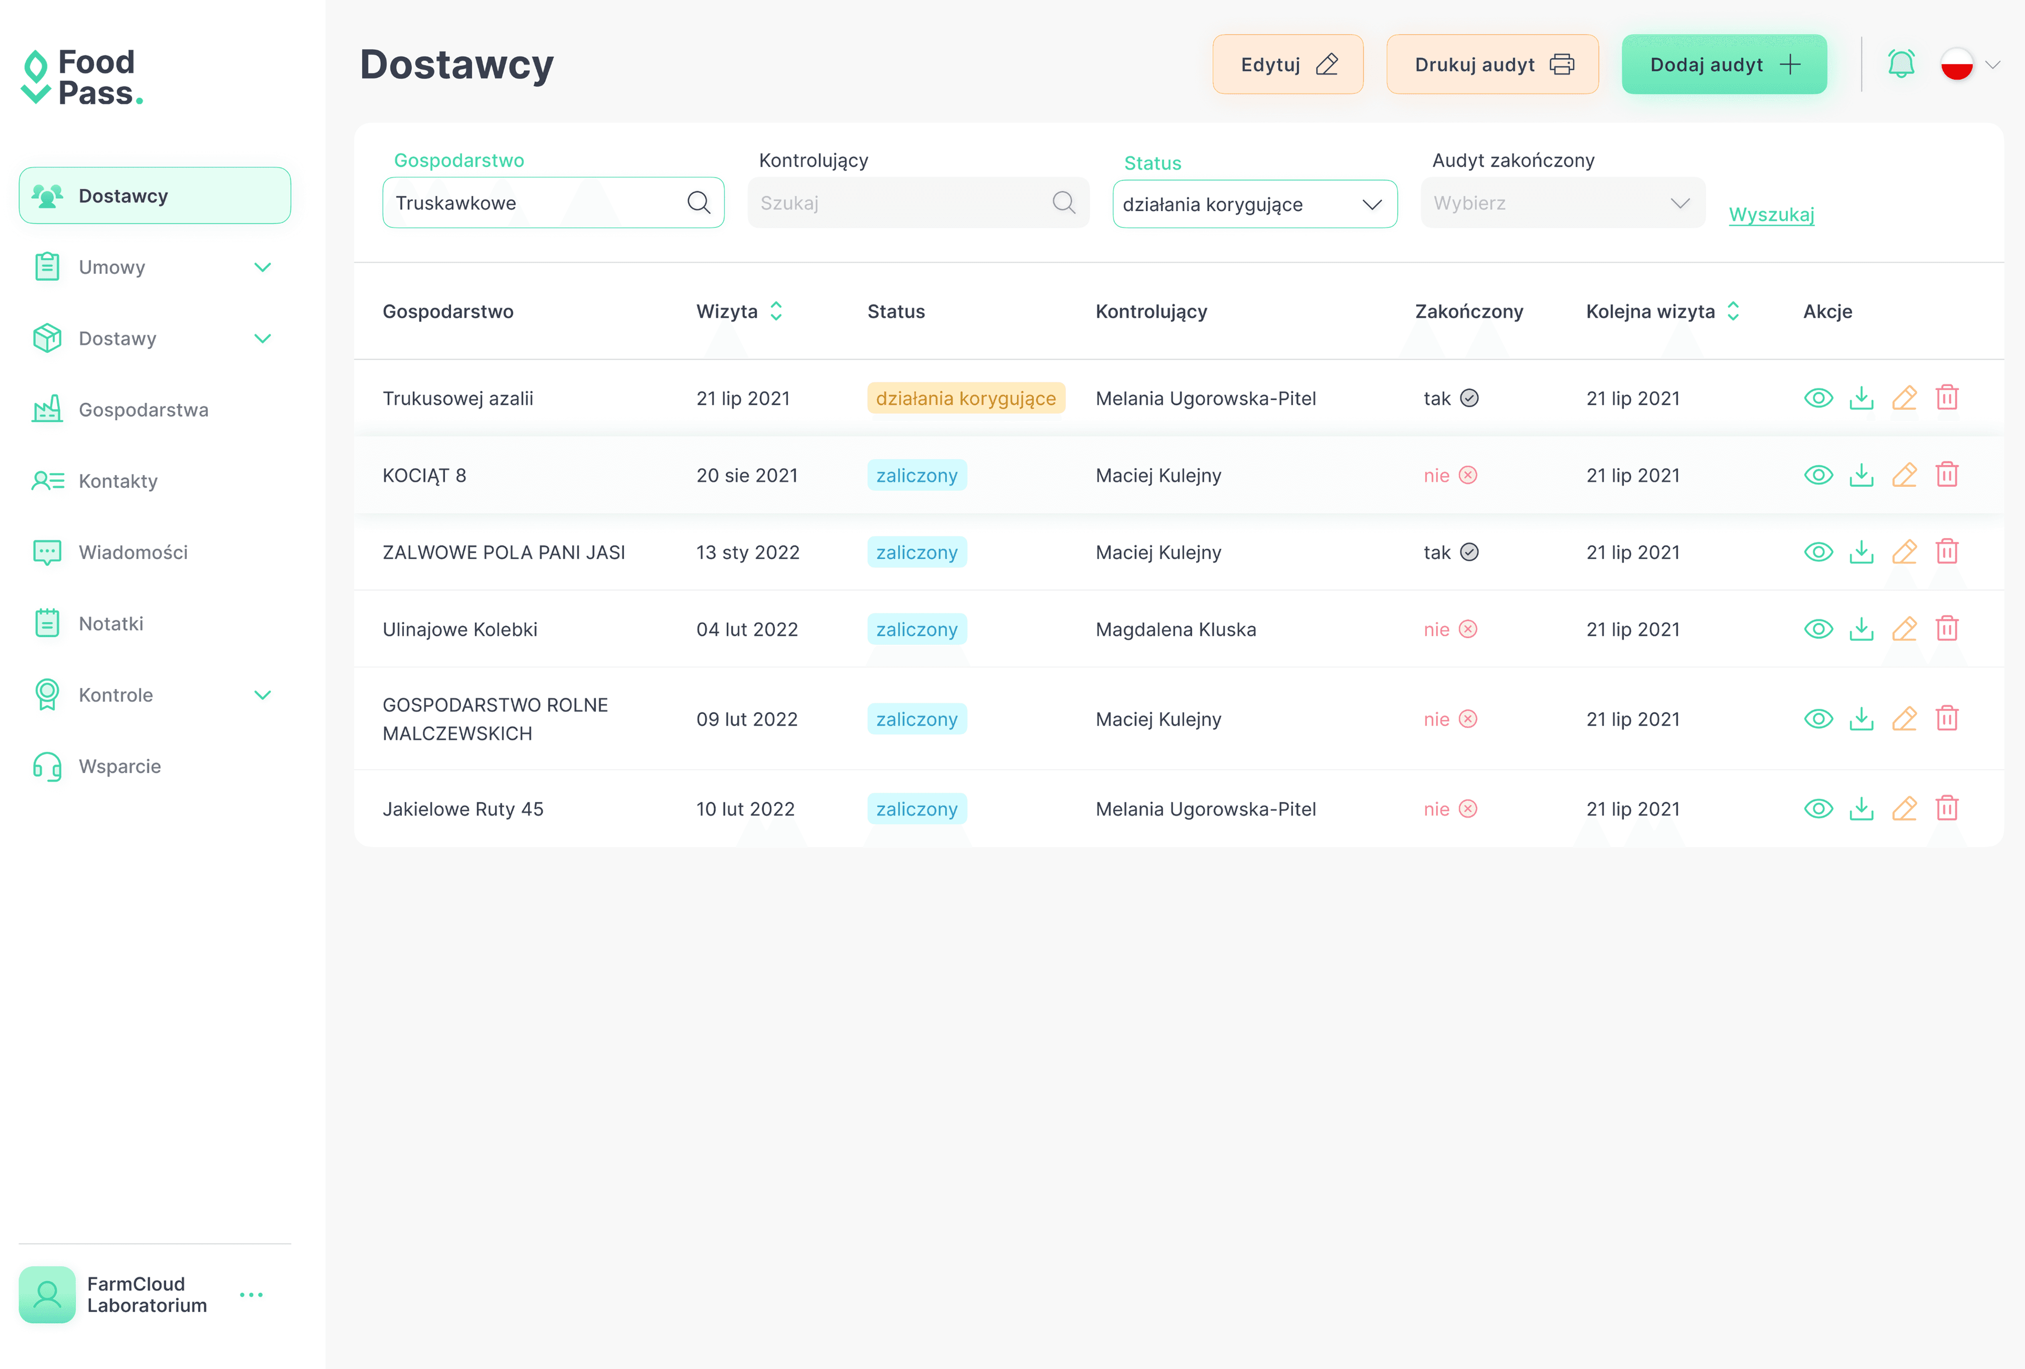The height and width of the screenshot is (1369, 2025).
Task: Download audit for KOCIĄT 8 row
Action: 1861,475
